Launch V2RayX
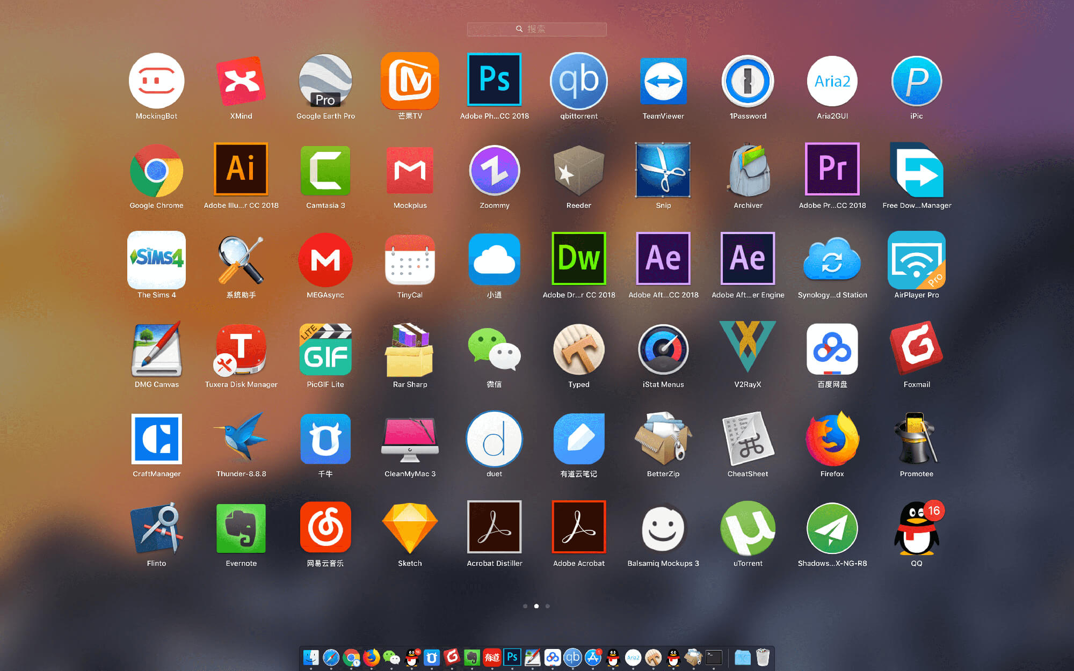1074x671 pixels. click(748, 347)
